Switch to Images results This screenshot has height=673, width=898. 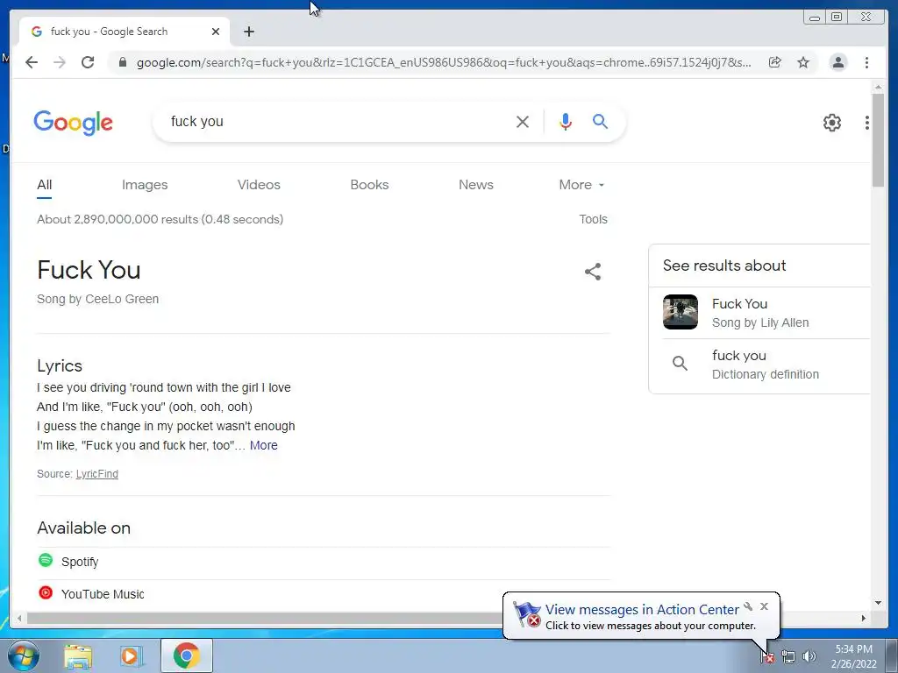145,185
